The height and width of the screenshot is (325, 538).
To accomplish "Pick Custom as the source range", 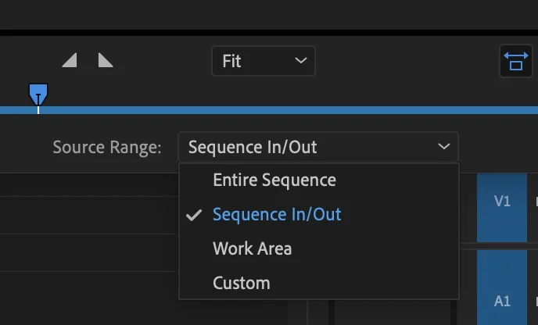I will pyautogui.click(x=241, y=284).
